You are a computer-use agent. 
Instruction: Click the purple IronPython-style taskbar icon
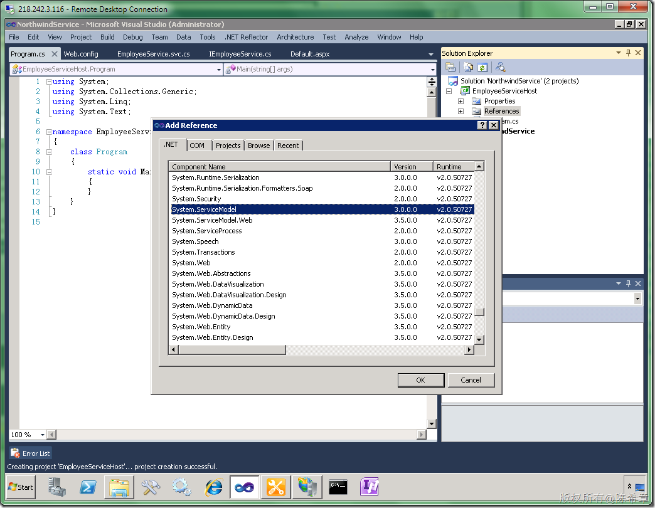click(x=370, y=487)
